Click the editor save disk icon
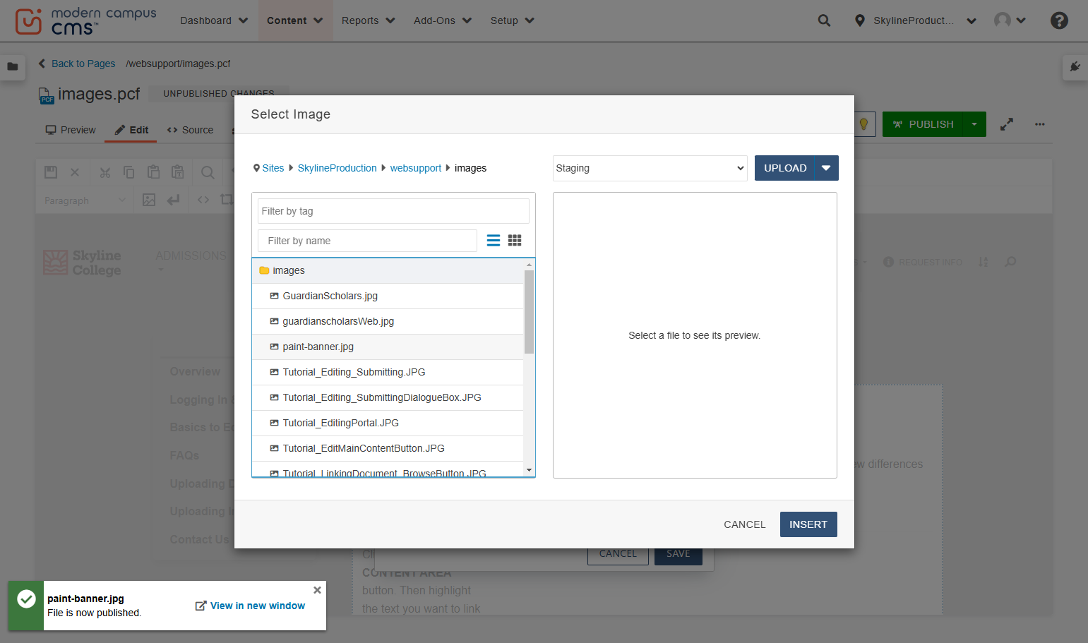The width and height of the screenshot is (1088, 643). click(51, 172)
